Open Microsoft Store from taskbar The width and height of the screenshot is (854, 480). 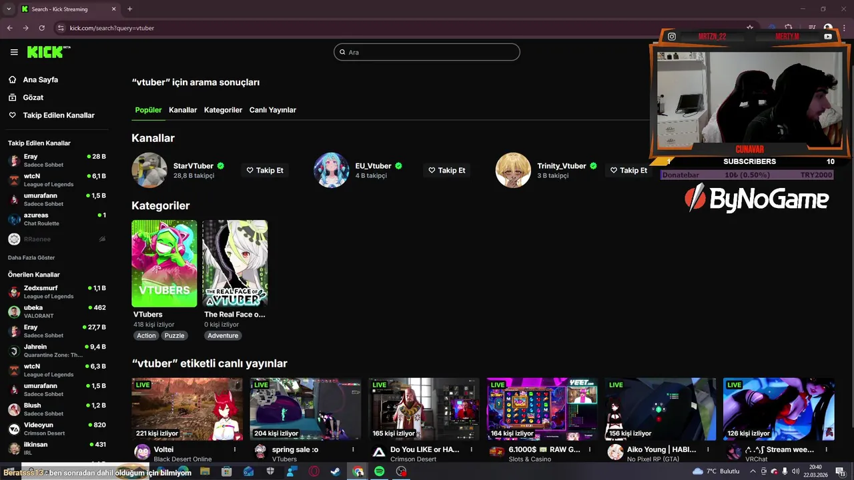click(227, 471)
